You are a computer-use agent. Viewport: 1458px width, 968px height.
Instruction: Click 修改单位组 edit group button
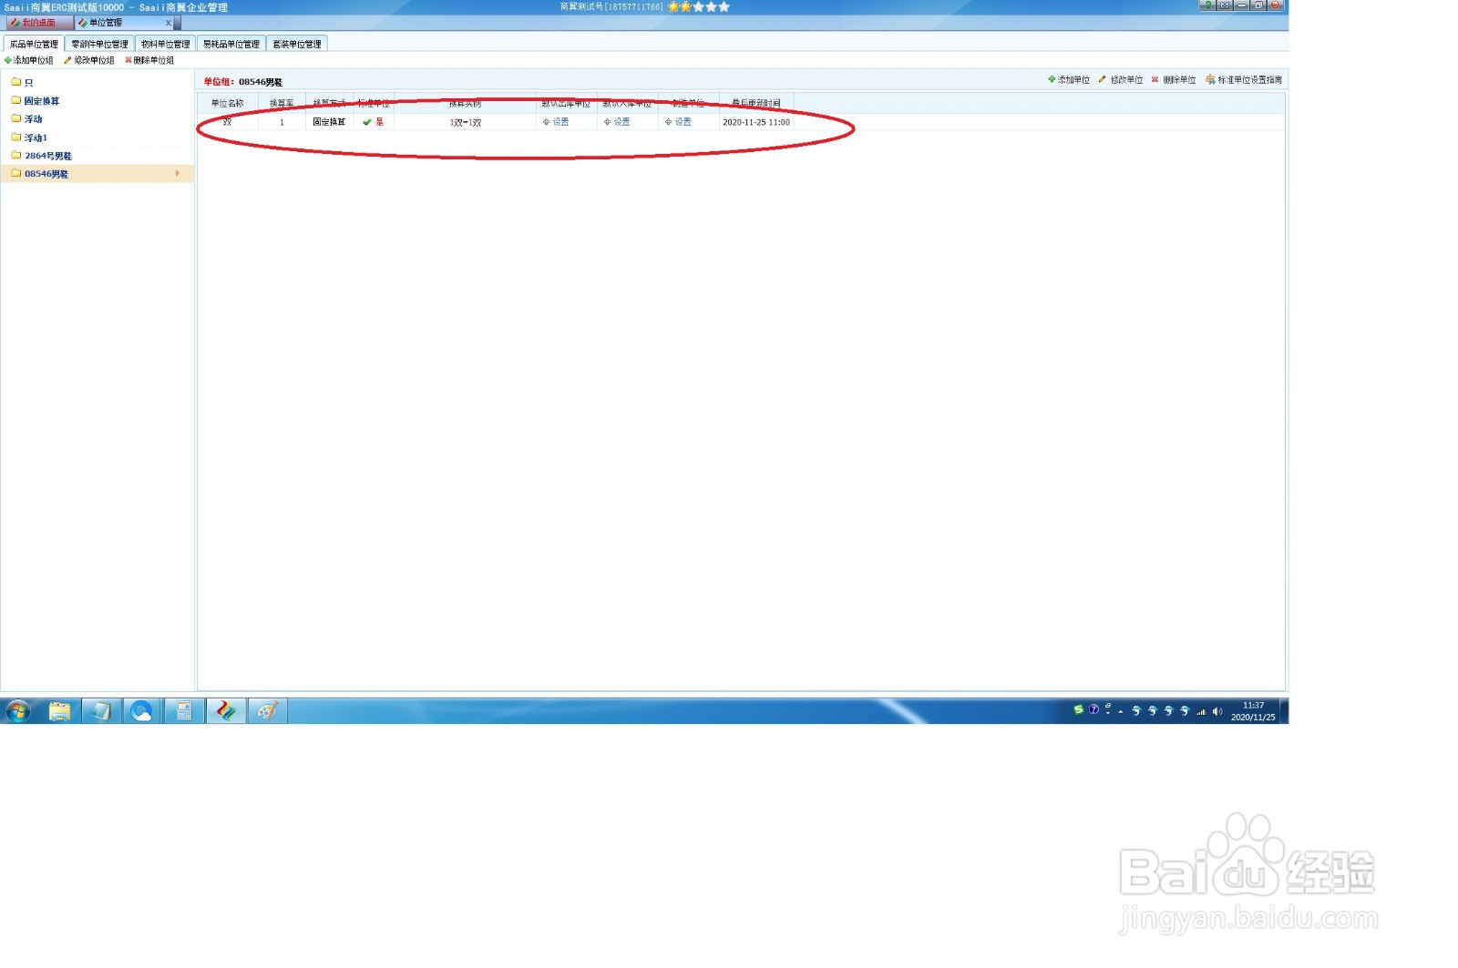89,60
